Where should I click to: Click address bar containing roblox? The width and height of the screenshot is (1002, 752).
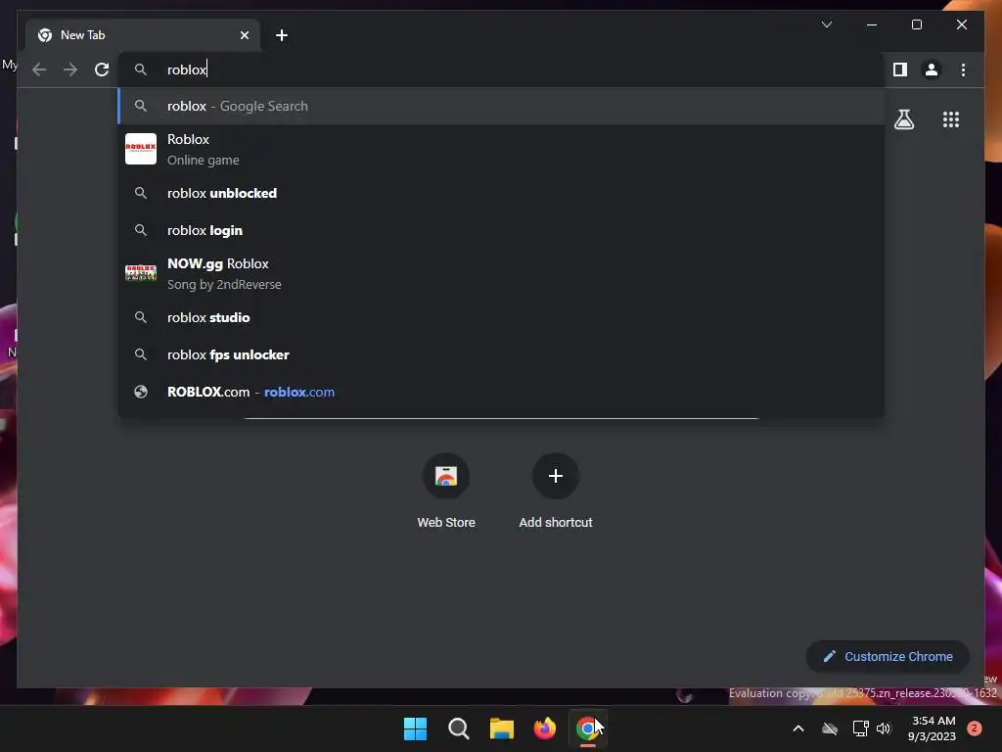501,70
